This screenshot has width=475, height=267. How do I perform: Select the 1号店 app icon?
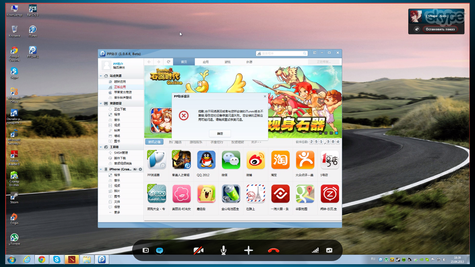click(x=330, y=160)
